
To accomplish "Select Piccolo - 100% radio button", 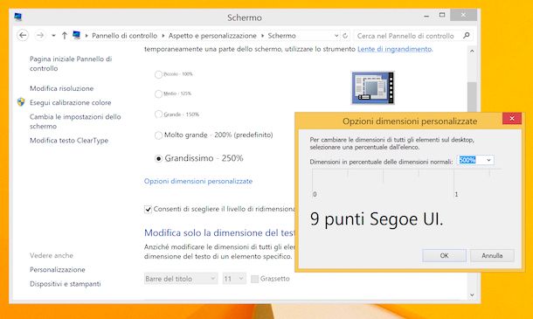I will pos(158,74).
